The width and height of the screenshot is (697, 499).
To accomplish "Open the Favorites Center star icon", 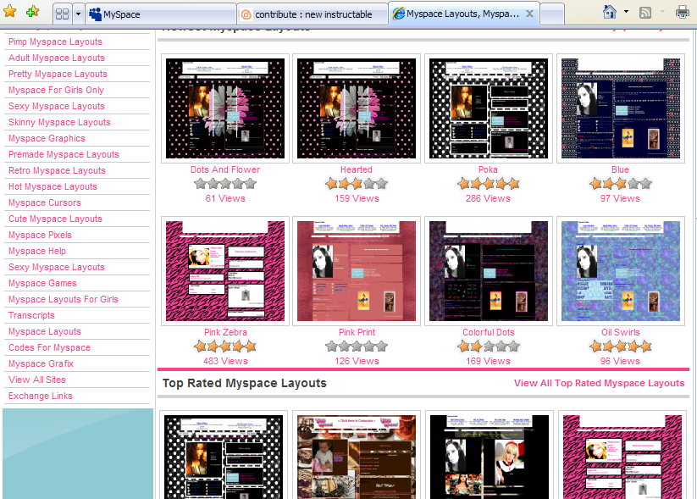I will pyautogui.click(x=10, y=13).
